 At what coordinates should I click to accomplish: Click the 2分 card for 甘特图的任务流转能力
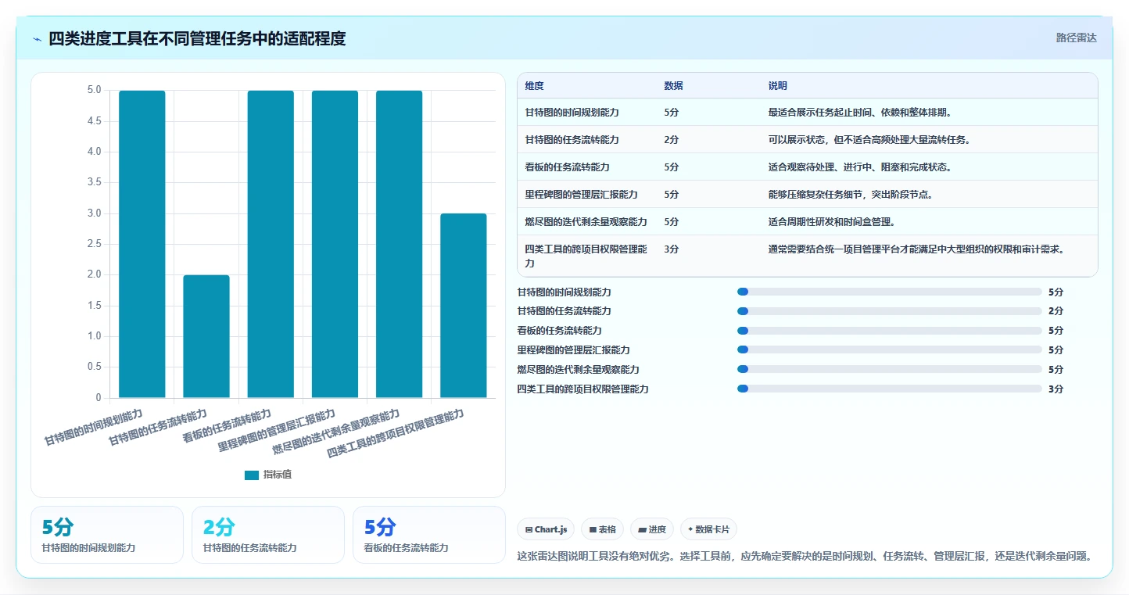268,535
